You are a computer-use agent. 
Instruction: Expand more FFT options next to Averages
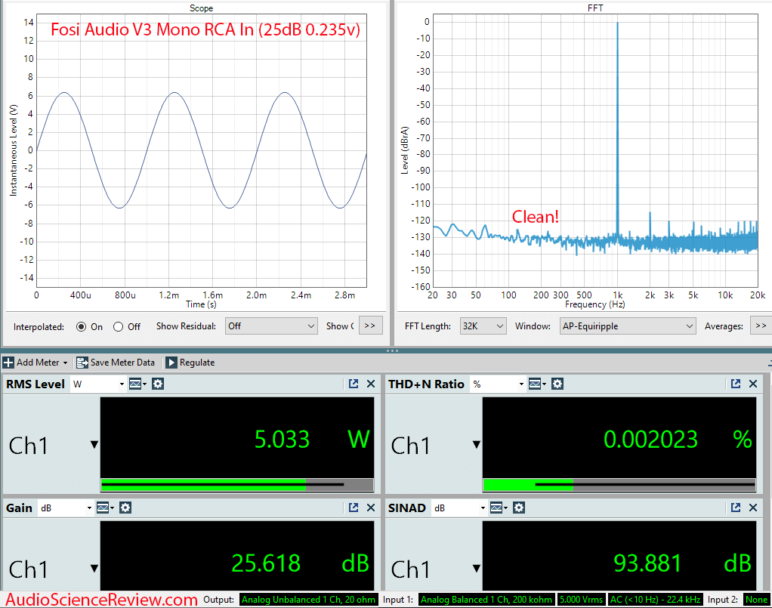click(x=760, y=326)
